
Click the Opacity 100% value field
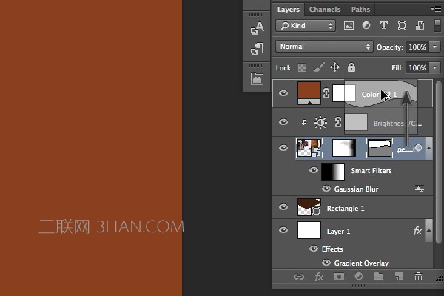(x=417, y=47)
